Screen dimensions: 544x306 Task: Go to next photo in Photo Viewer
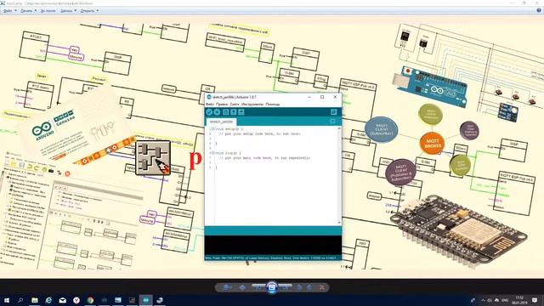tap(286, 287)
